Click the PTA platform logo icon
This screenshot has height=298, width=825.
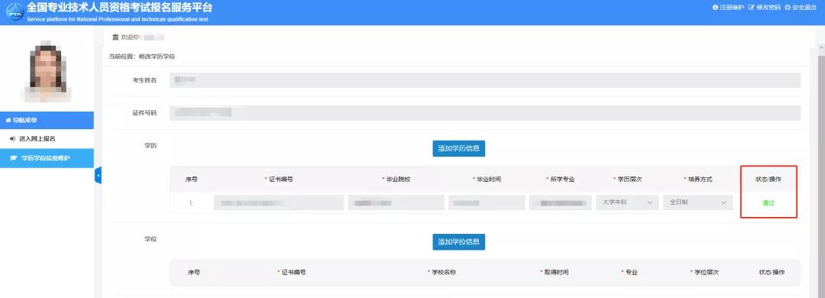(x=15, y=12)
